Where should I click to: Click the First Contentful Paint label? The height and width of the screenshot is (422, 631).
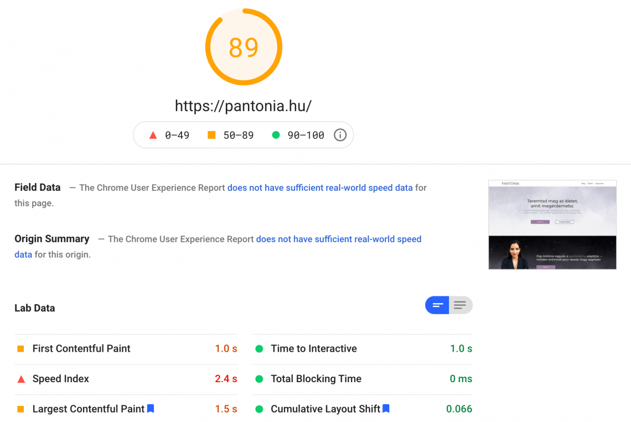point(81,348)
